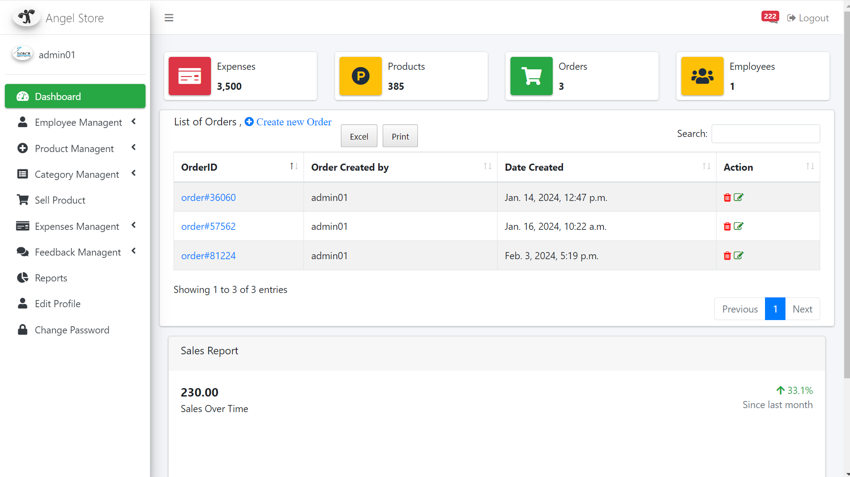
Task: Delete order#57562 with trash icon
Action: tap(727, 226)
